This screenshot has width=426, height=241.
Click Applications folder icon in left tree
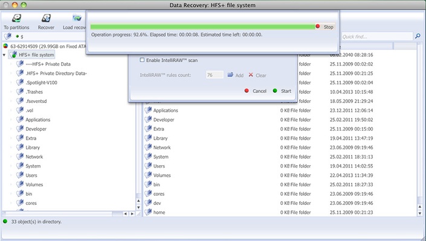[x=19, y=119]
